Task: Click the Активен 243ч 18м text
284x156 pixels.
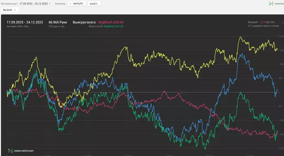Action: (x=17, y=26)
